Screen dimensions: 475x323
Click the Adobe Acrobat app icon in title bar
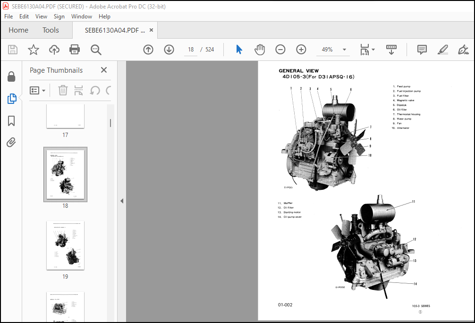(x=6, y=6)
